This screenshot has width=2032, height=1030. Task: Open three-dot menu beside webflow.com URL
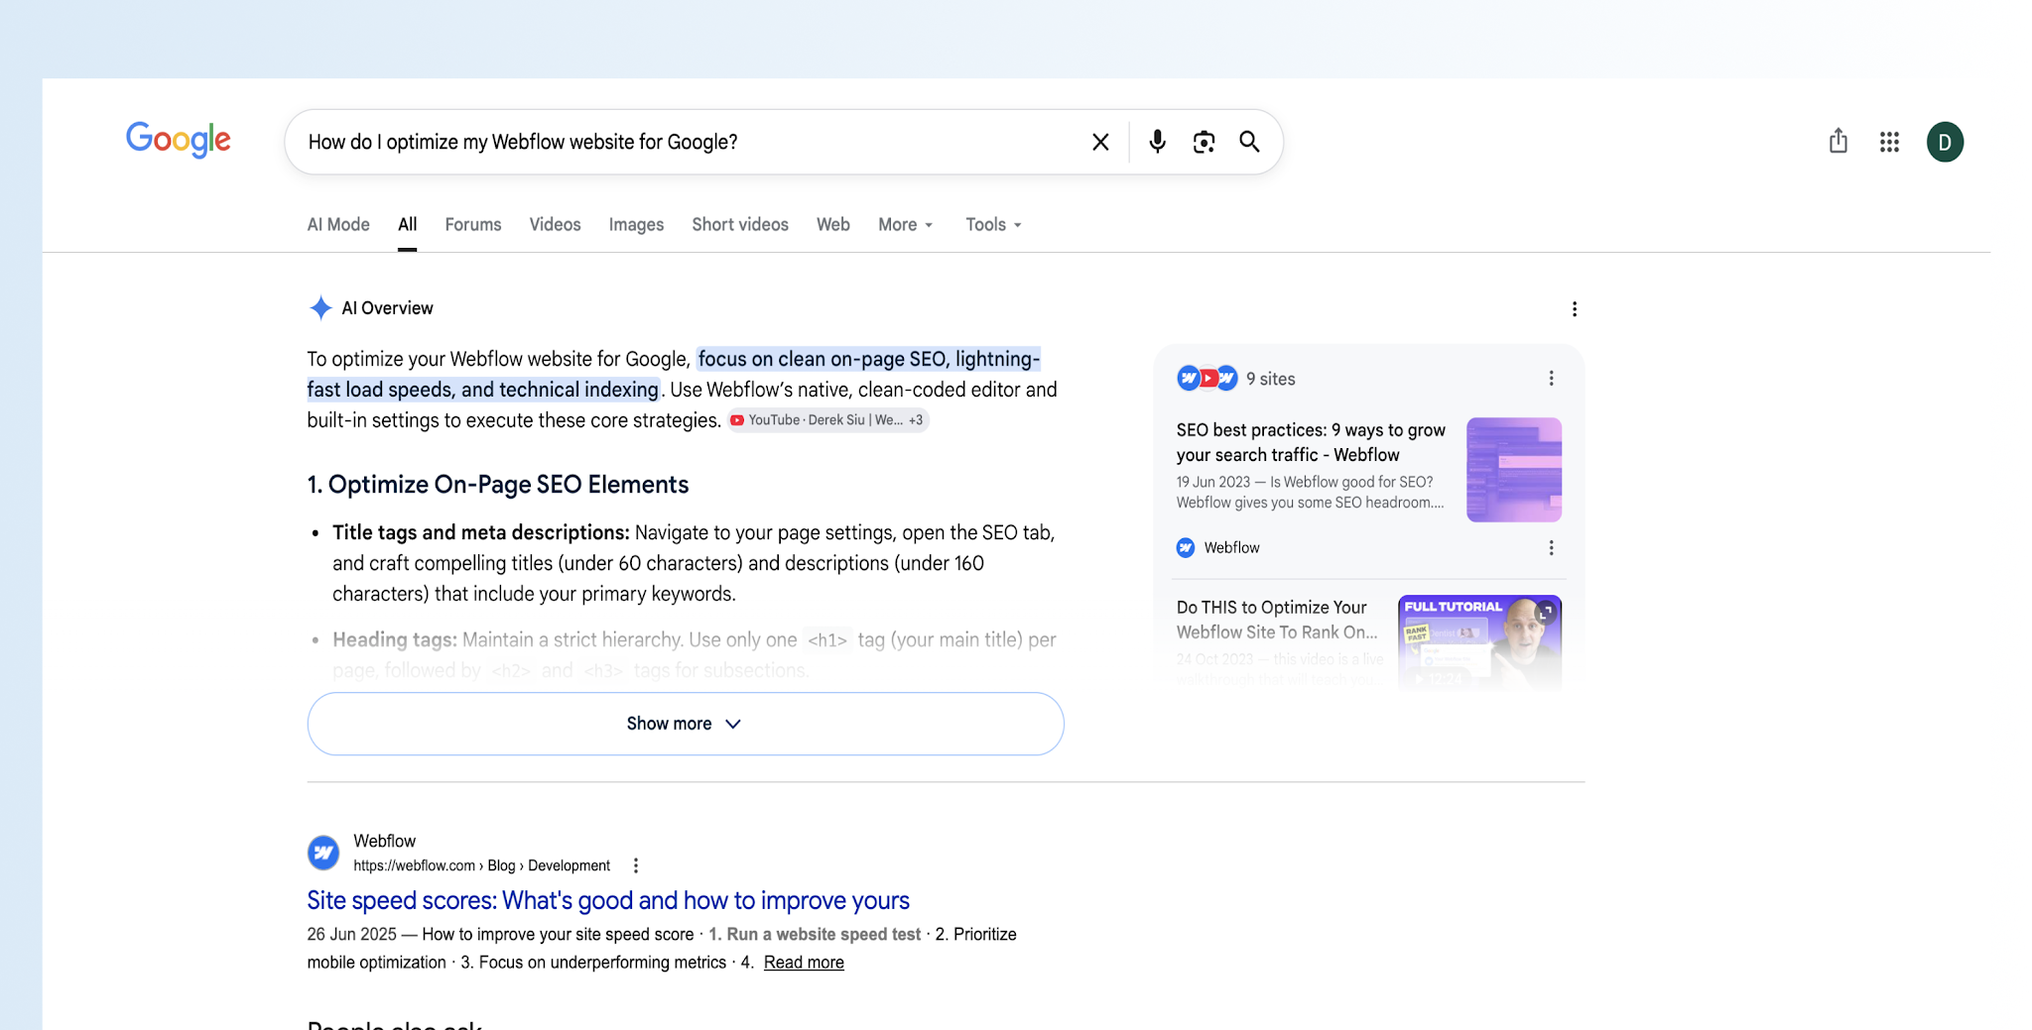coord(636,865)
